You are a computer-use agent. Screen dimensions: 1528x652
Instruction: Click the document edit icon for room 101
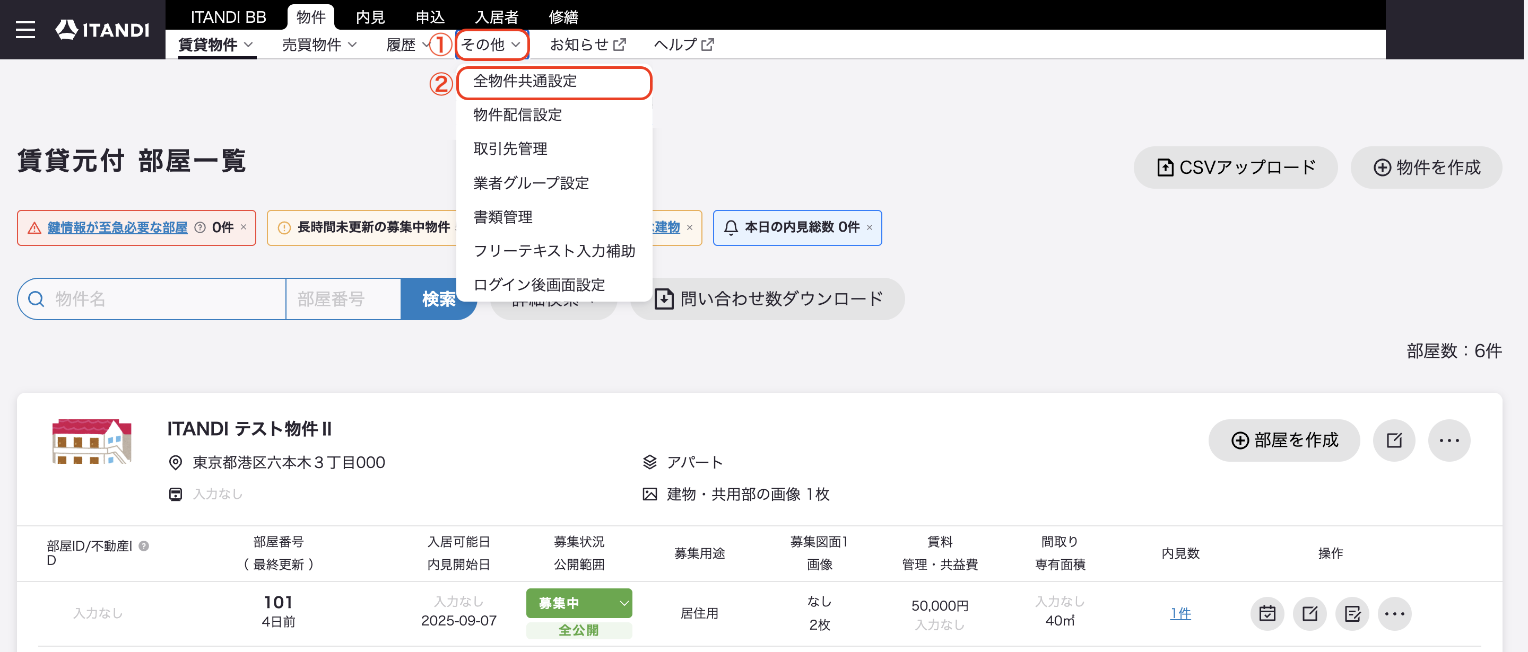[x=1352, y=613]
